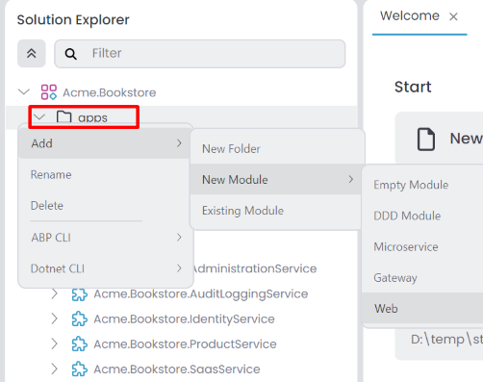This screenshot has width=483, height=382.
Task: Collapse the apps folder chevron
Action: (39, 117)
